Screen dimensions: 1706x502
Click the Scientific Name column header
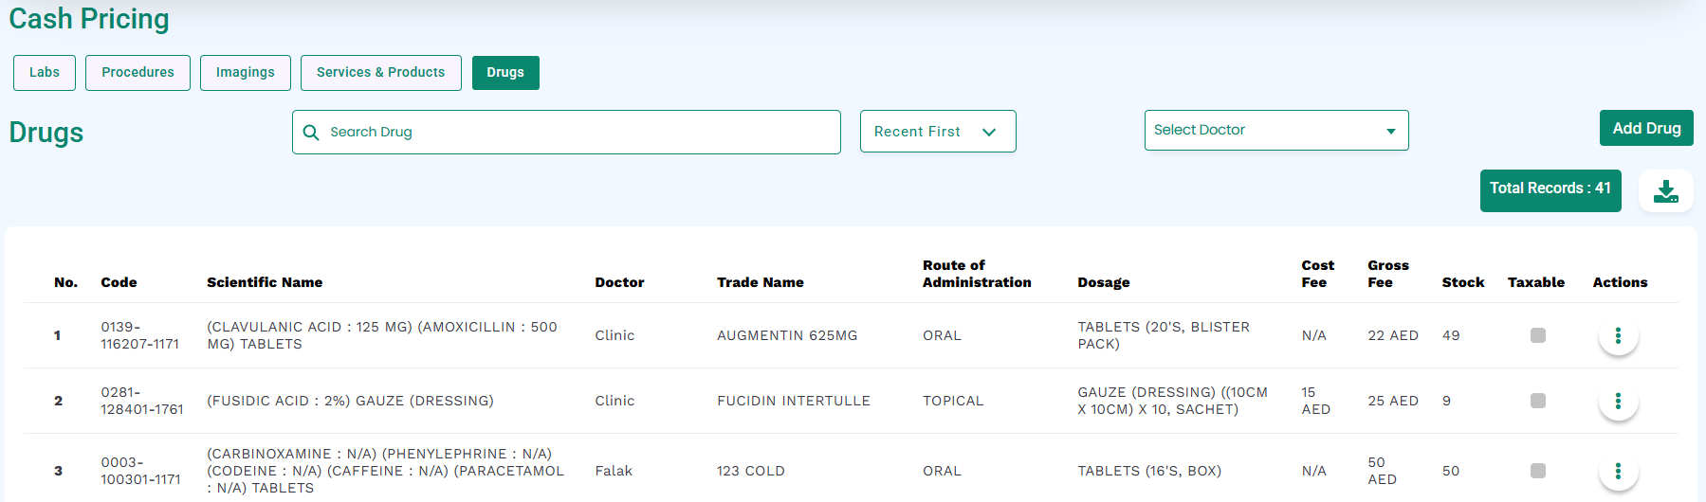[x=265, y=282]
